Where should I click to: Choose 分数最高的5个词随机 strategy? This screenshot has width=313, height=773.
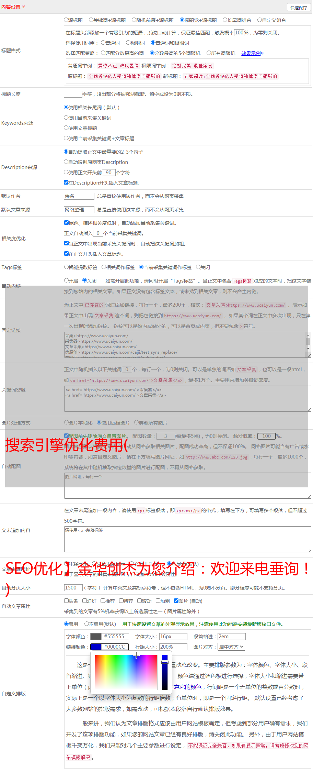152,53
